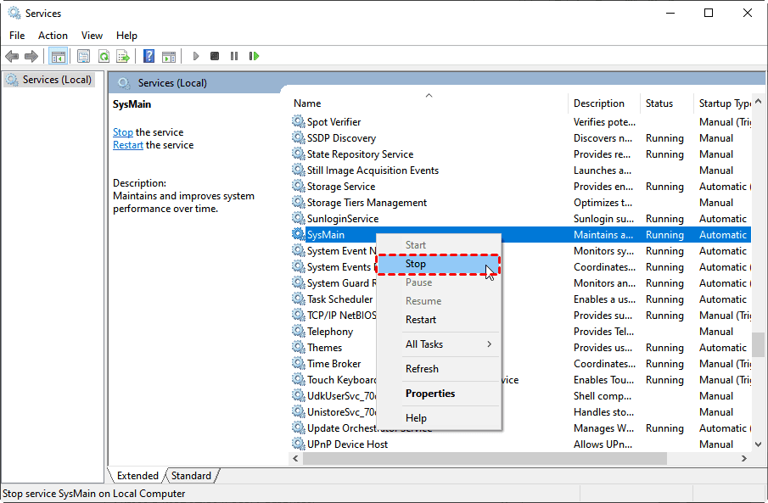Viewport: 768px width, 503px height.
Task: Click the Refresh toolbar icon
Action: 104,56
